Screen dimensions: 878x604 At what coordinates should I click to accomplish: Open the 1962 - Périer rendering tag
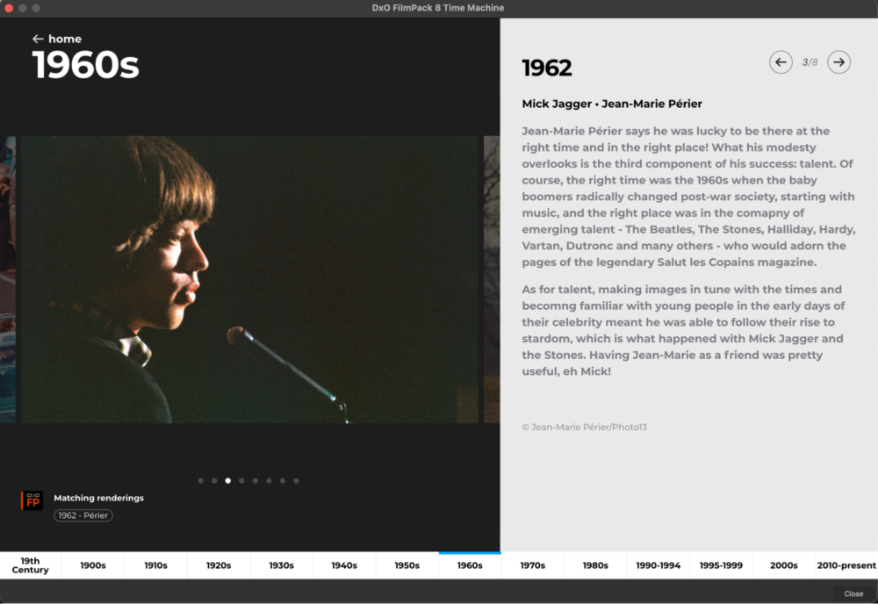coord(83,515)
